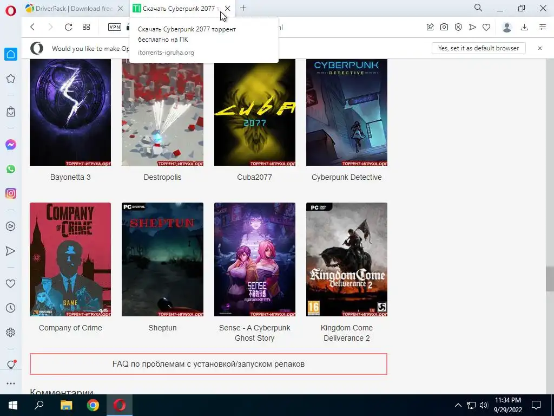
Task: Open Shopping bag icon in sidebar
Action: click(11, 112)
